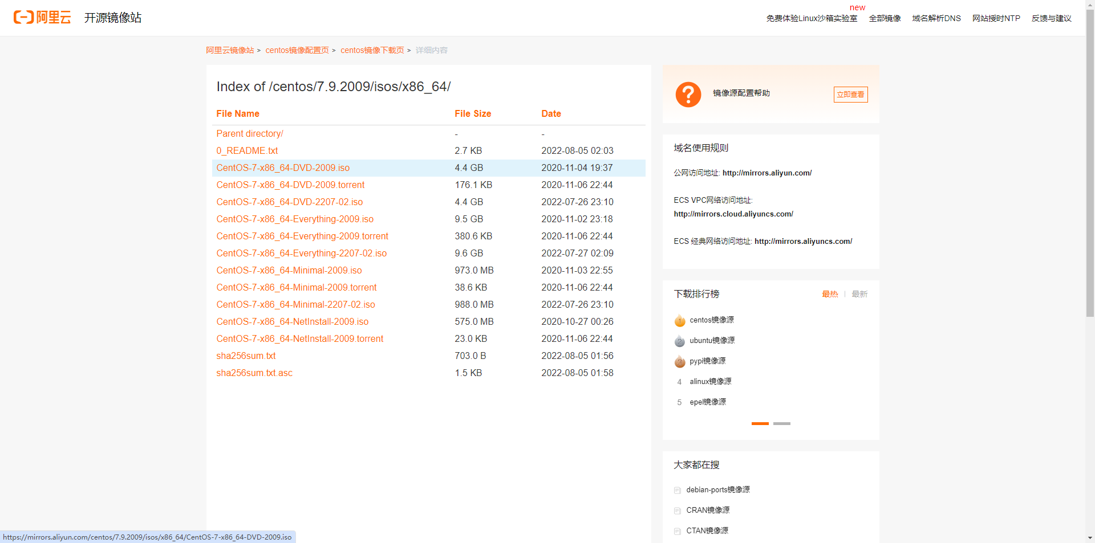Download CentOS-7-x86_64-Minimal-2207-02.iso
This screenshot has width=1095, height=543.
(x=296, y=304)
